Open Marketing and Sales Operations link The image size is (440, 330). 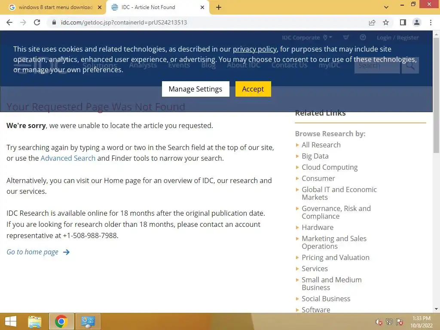(334, 242)
